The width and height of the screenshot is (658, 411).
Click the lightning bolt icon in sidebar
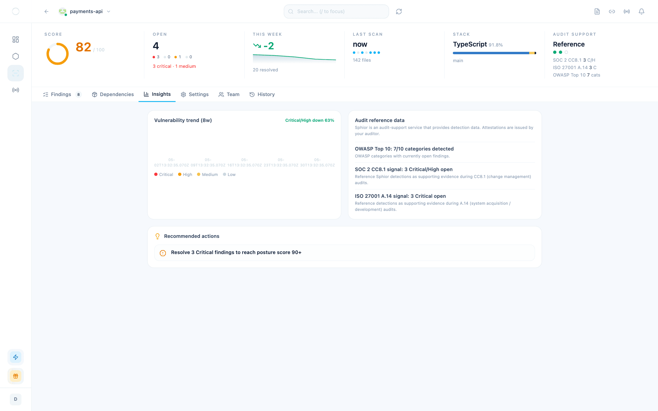16,357
